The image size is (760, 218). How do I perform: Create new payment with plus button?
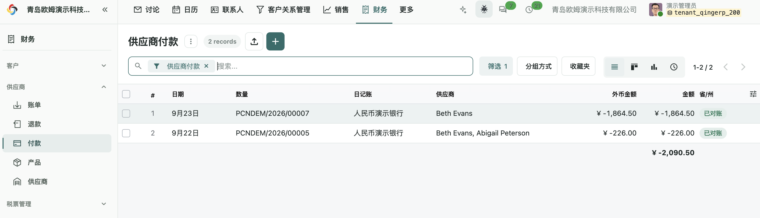click(275, 41)
